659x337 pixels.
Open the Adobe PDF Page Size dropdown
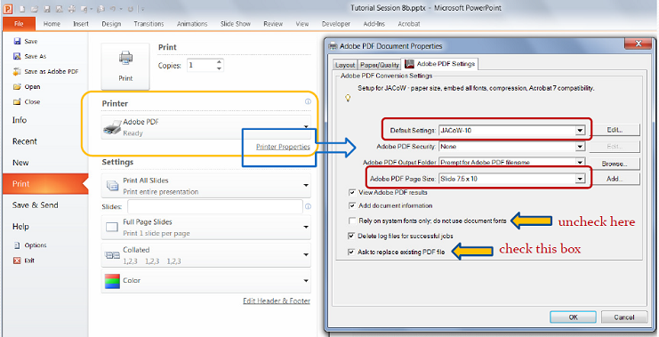click(580, 179)
